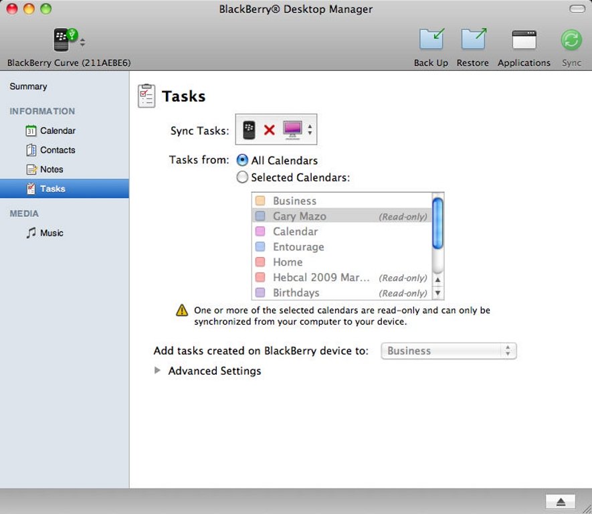The height and width of the screenshot is (514, 592).
Task: Click the BlackBerry Curve (211AEBE6) device name
Action: [x=69, y=63]
